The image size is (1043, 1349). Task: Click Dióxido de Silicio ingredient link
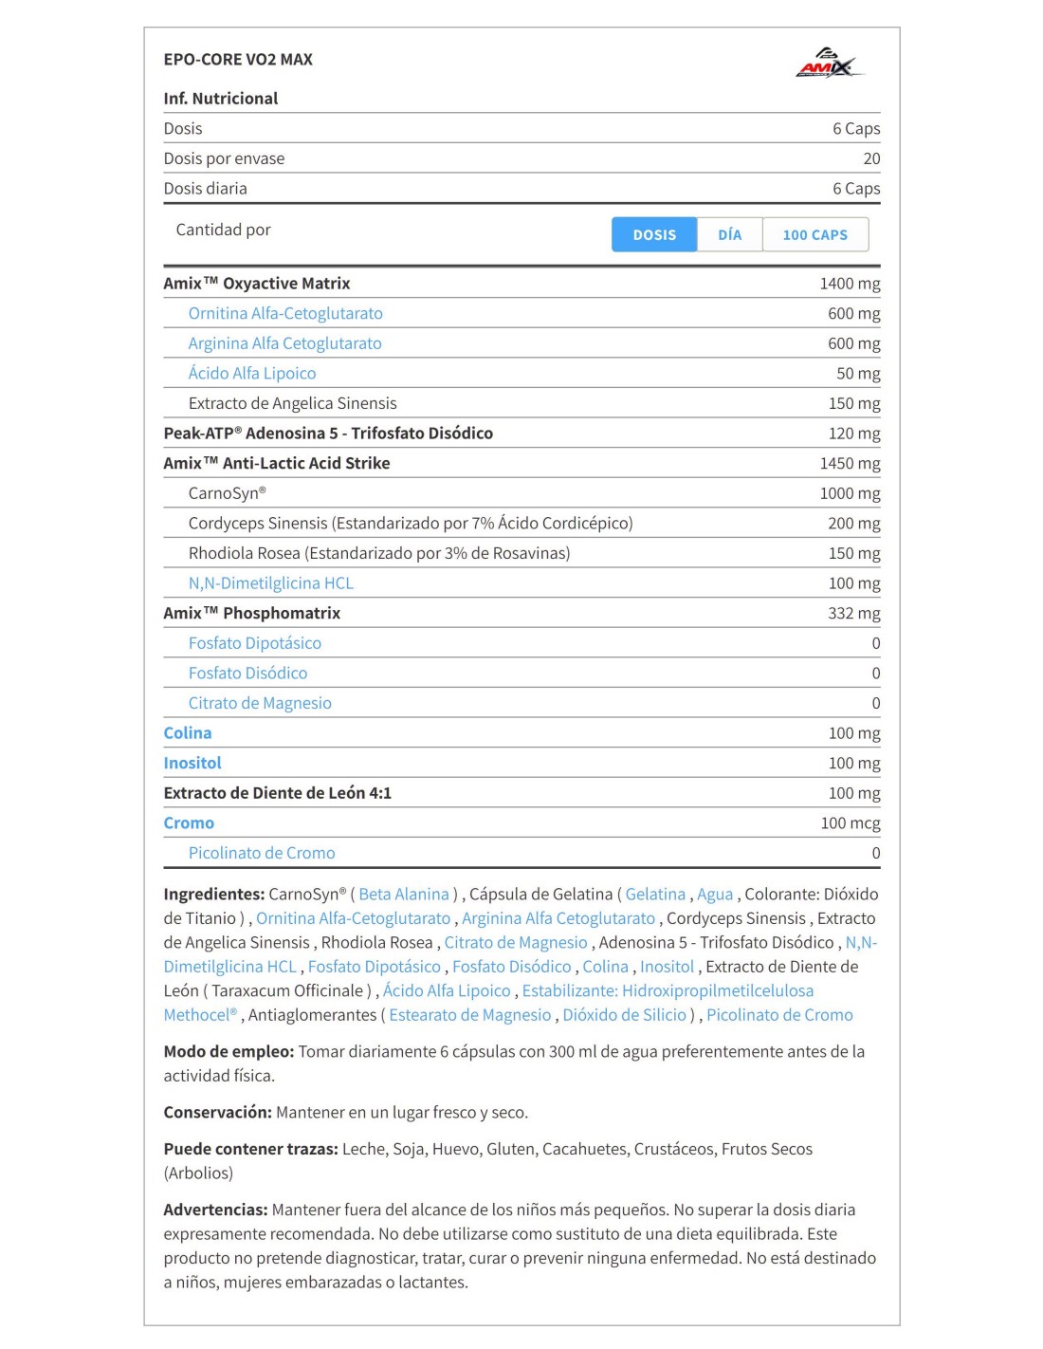pyautogui.click(x=624, y=1015)
